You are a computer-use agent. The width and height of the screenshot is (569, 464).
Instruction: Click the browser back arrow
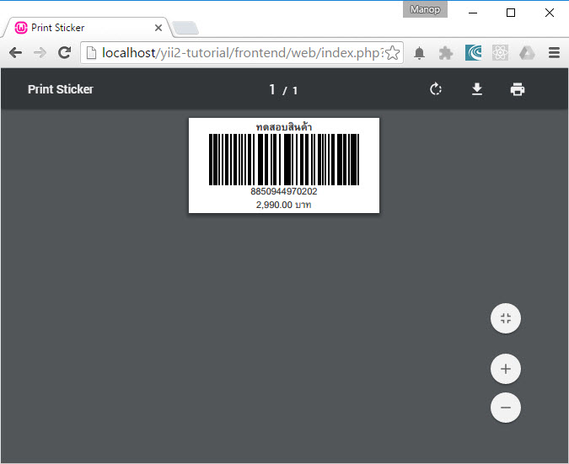(x=16, y=53)
